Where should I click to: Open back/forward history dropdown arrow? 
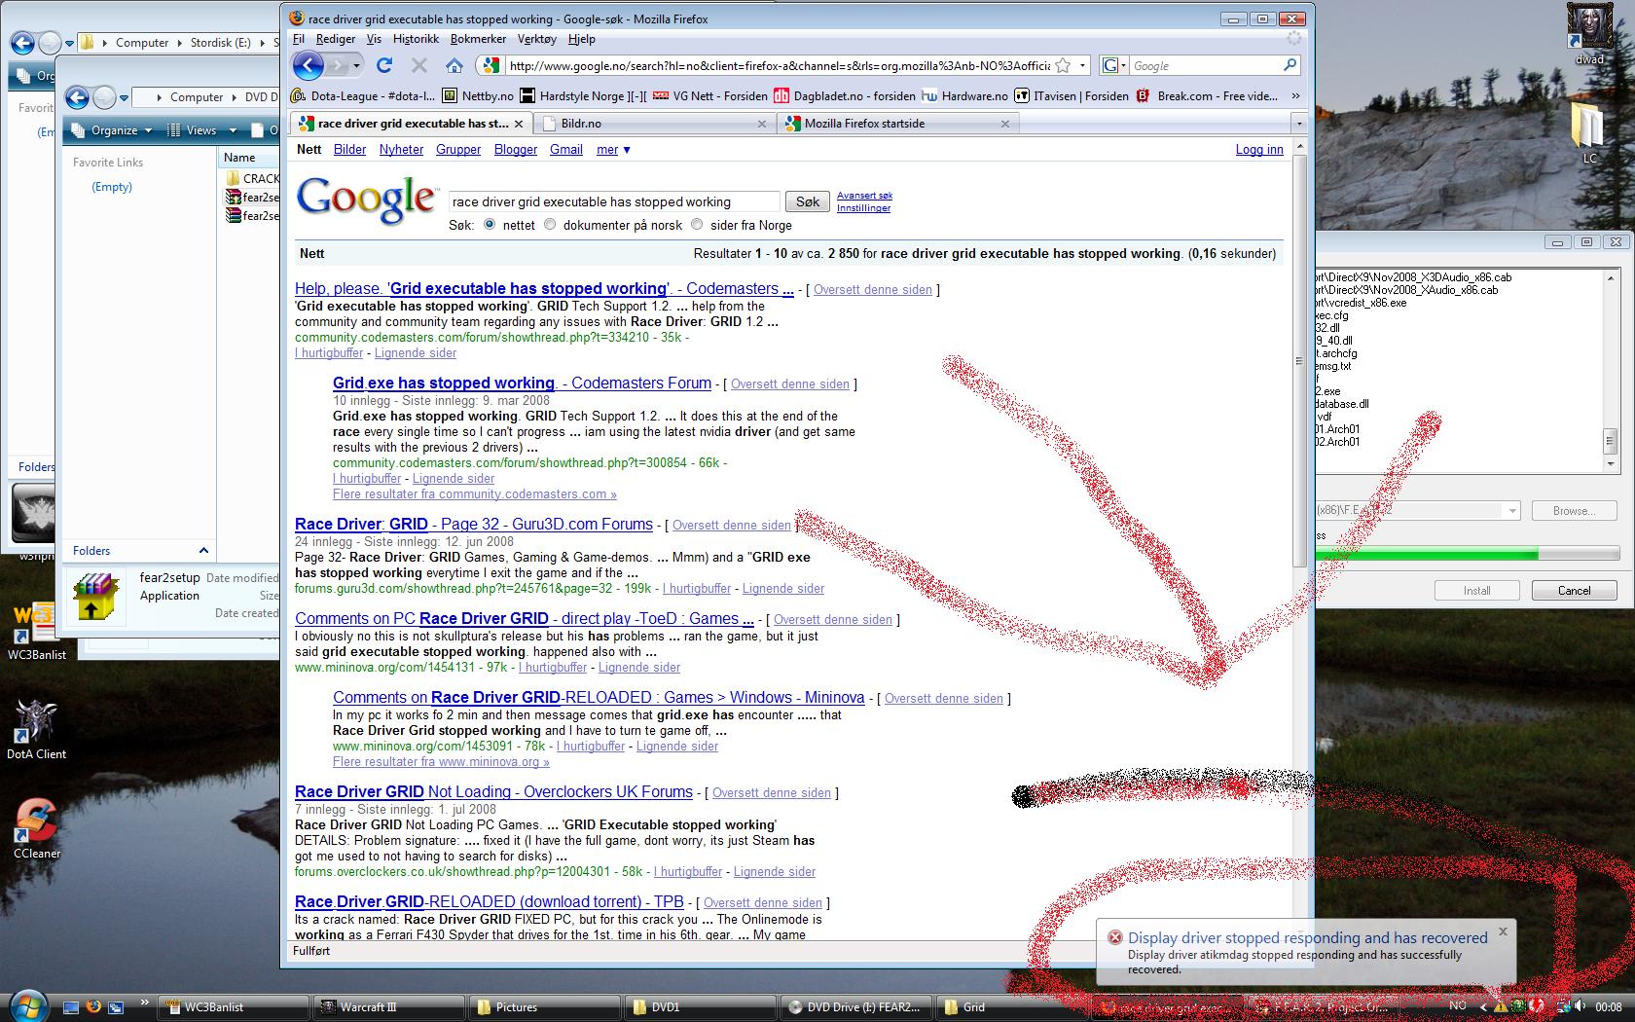pyautogui.click(x=357, y=65)
